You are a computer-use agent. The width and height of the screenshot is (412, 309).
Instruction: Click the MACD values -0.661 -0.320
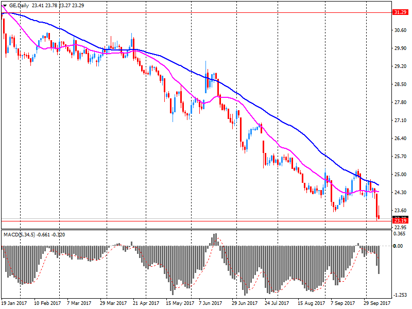[51, 235]
